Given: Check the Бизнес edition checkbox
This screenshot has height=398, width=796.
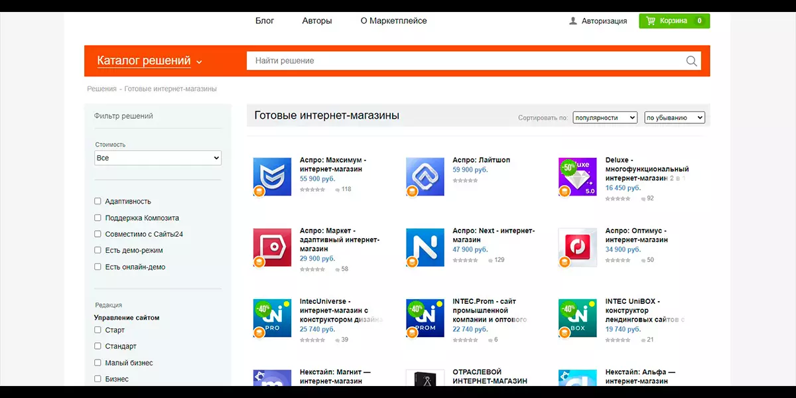Looking at the screenshot, I should (98, 379).
